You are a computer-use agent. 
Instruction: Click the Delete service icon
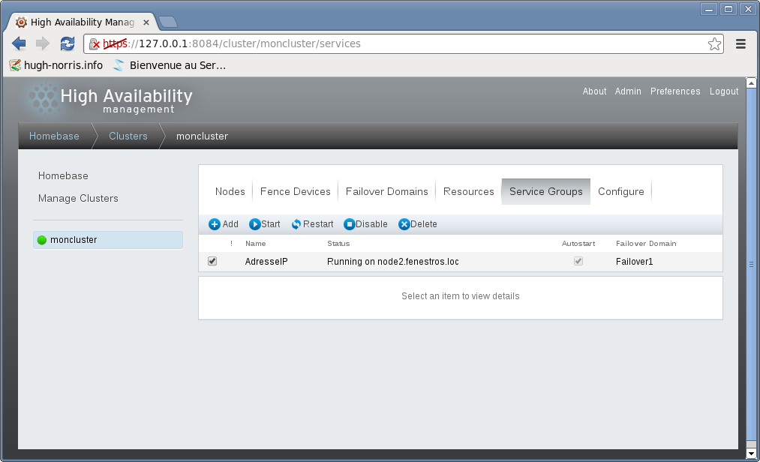point(404,224)
